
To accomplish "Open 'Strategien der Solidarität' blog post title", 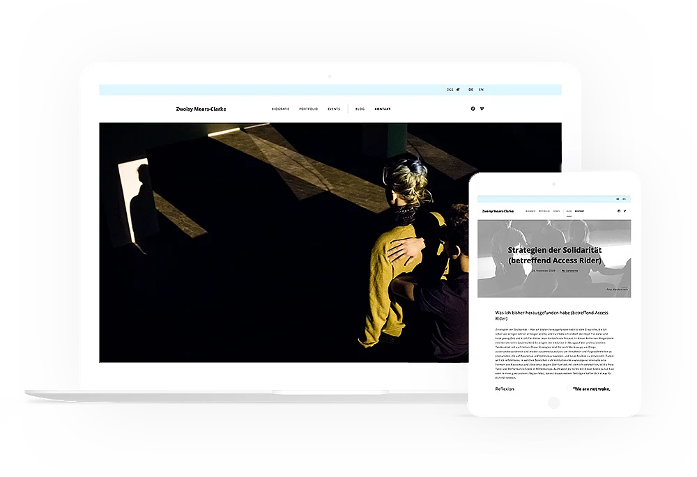I will (554, 255).
